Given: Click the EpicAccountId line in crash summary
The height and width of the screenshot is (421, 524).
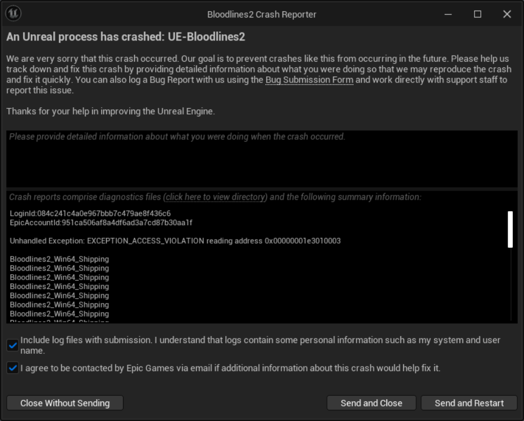Looking at the screenshot, I should point(101,223).
